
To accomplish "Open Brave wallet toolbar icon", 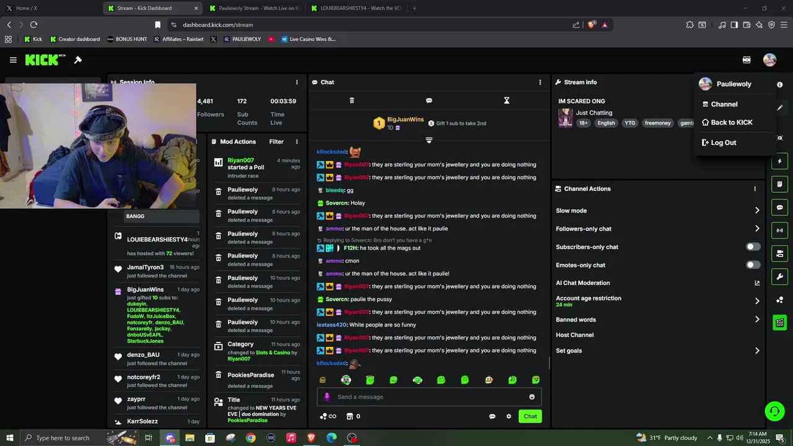I will pos(747,25).
